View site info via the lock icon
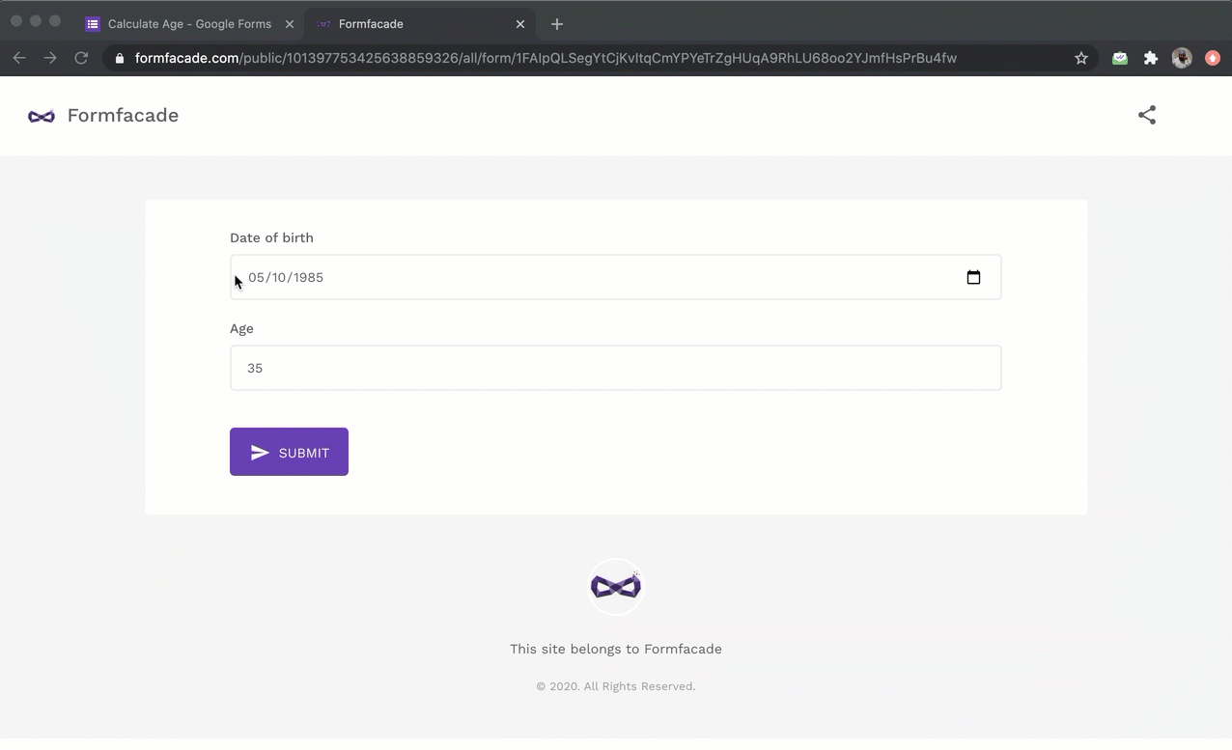 pyautogui.click(x=120, y=58)
